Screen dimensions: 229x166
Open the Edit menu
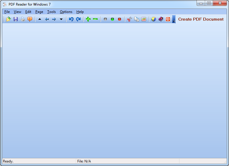(x=28, y=12)
